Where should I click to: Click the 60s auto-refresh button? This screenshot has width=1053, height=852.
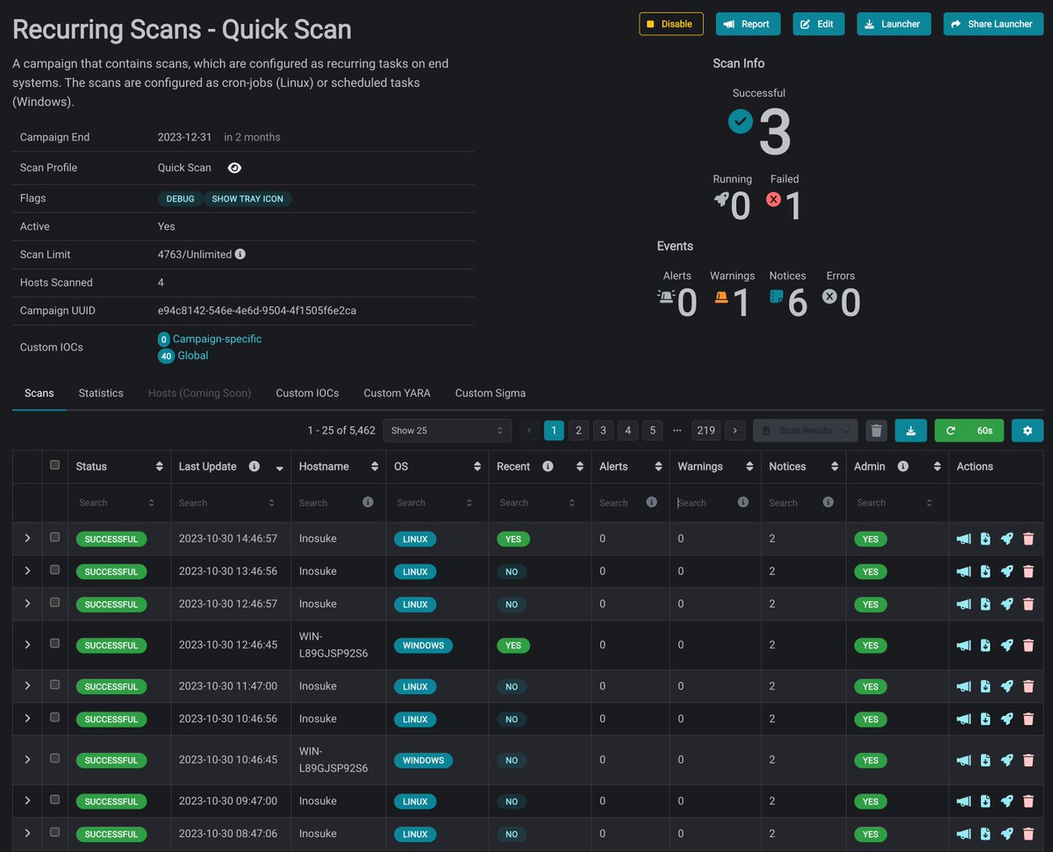pos(969,430)
